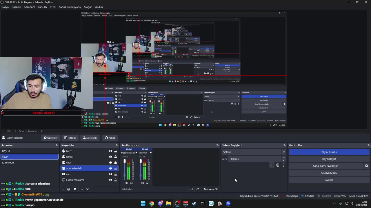The height and width of the screenshot is (208, 371).
Task: Move selected source down with arrow
Action: [x=87, y=189]
